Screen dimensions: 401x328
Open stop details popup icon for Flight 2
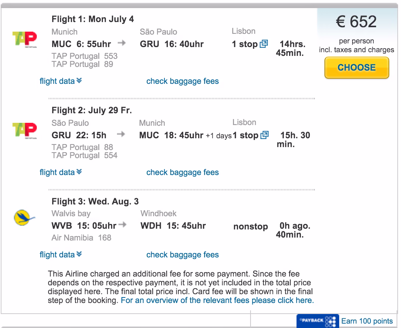pyautogui.click(x=265, y=135)
